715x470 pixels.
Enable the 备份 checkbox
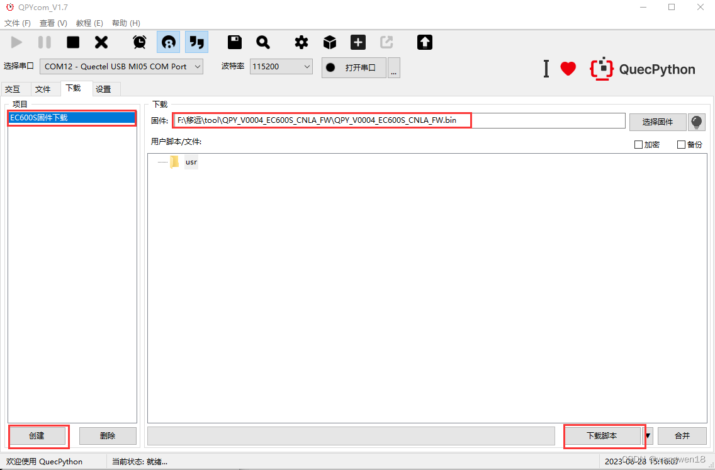click(681, 145)
